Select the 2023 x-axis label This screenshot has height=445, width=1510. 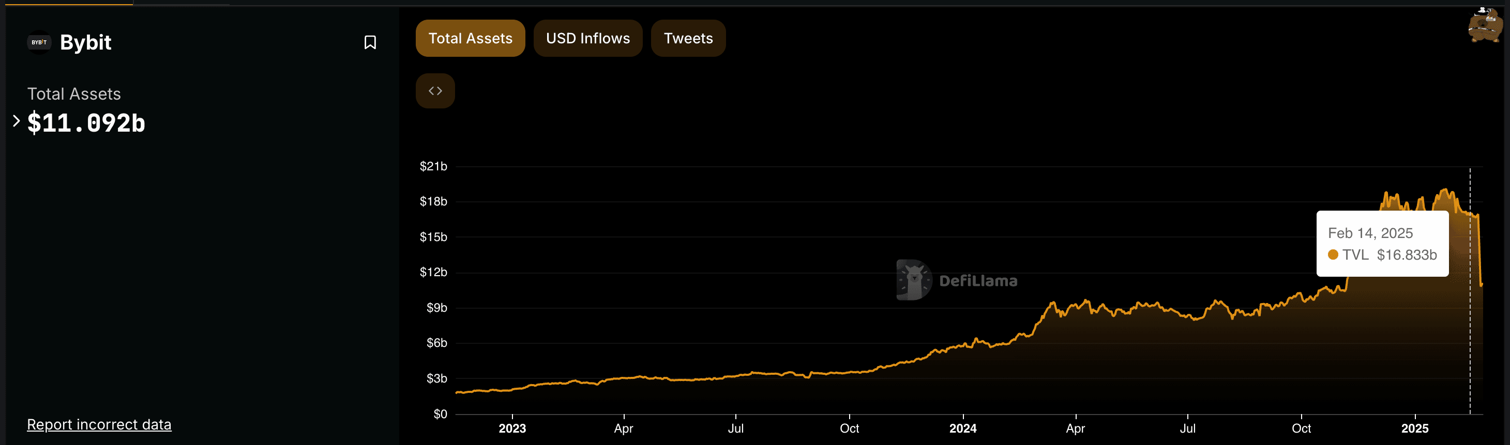tap(512, 428)
